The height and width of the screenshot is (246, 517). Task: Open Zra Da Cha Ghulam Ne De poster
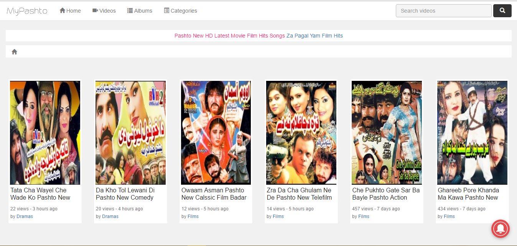[301, 133]
